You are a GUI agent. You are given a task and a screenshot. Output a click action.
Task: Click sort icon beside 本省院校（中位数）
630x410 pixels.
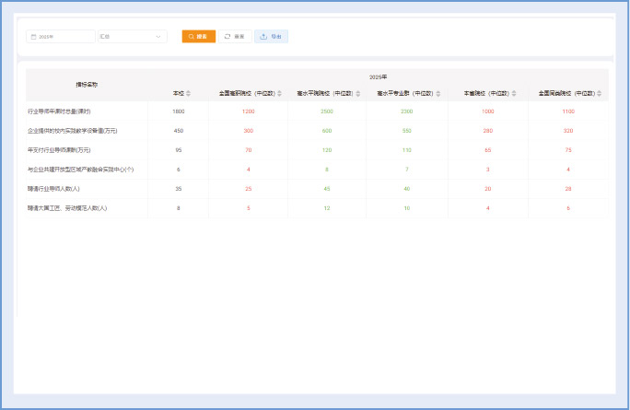514,93
